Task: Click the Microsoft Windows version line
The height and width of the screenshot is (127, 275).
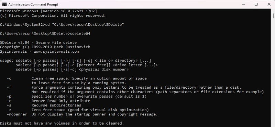Action: [x=48, y=11]
